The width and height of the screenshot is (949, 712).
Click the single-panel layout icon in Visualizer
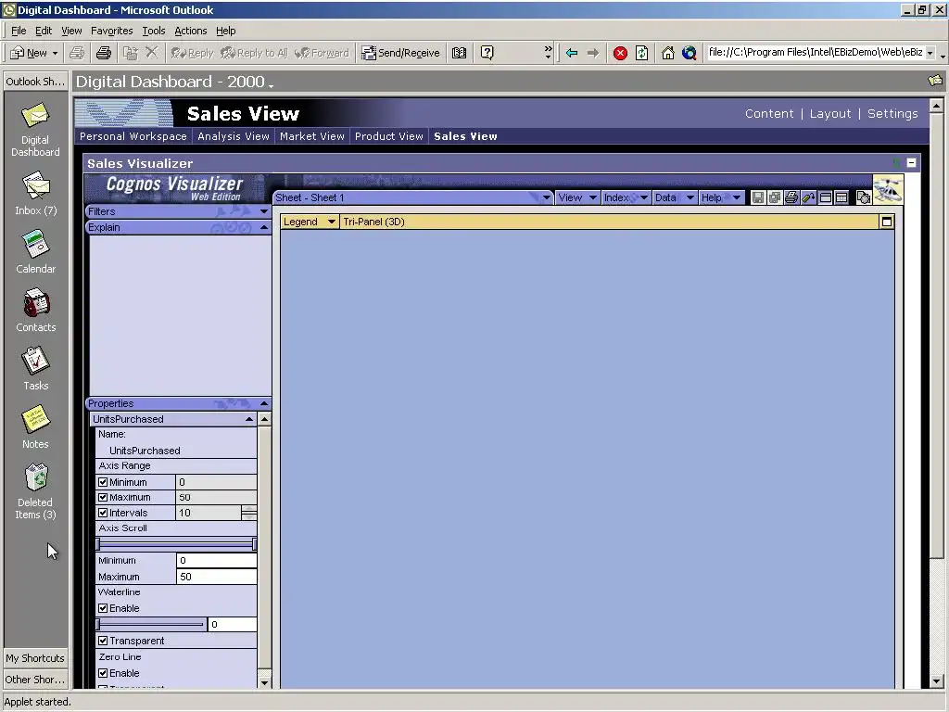(x=825, y=197)
